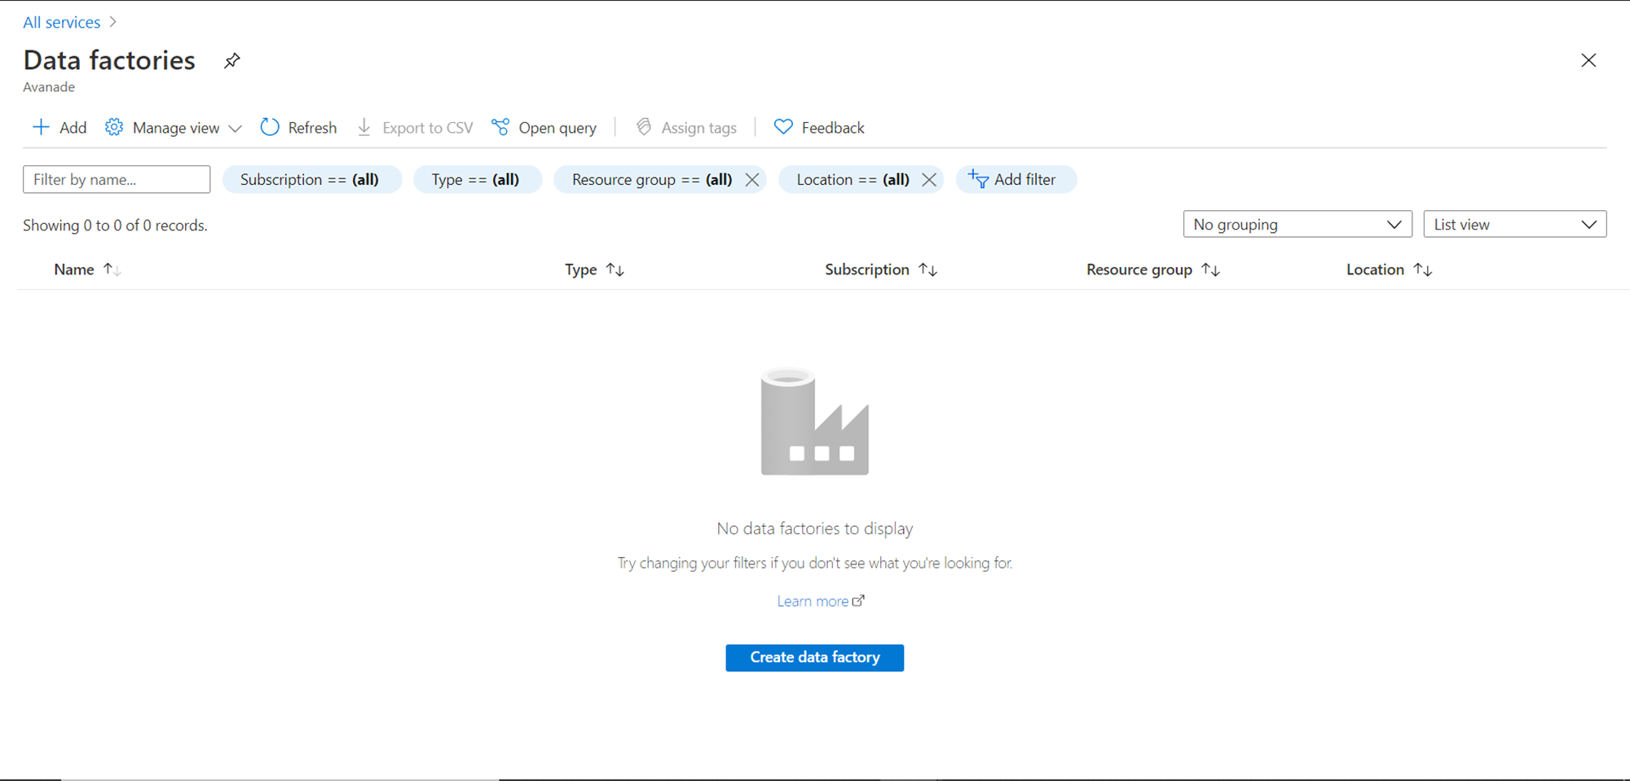Sort by the Type column
The width and height of the screenshot is (1630, 781).
click(x=594, y=270)
